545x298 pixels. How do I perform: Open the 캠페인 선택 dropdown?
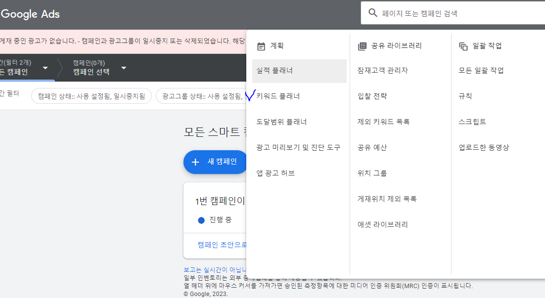124,69
